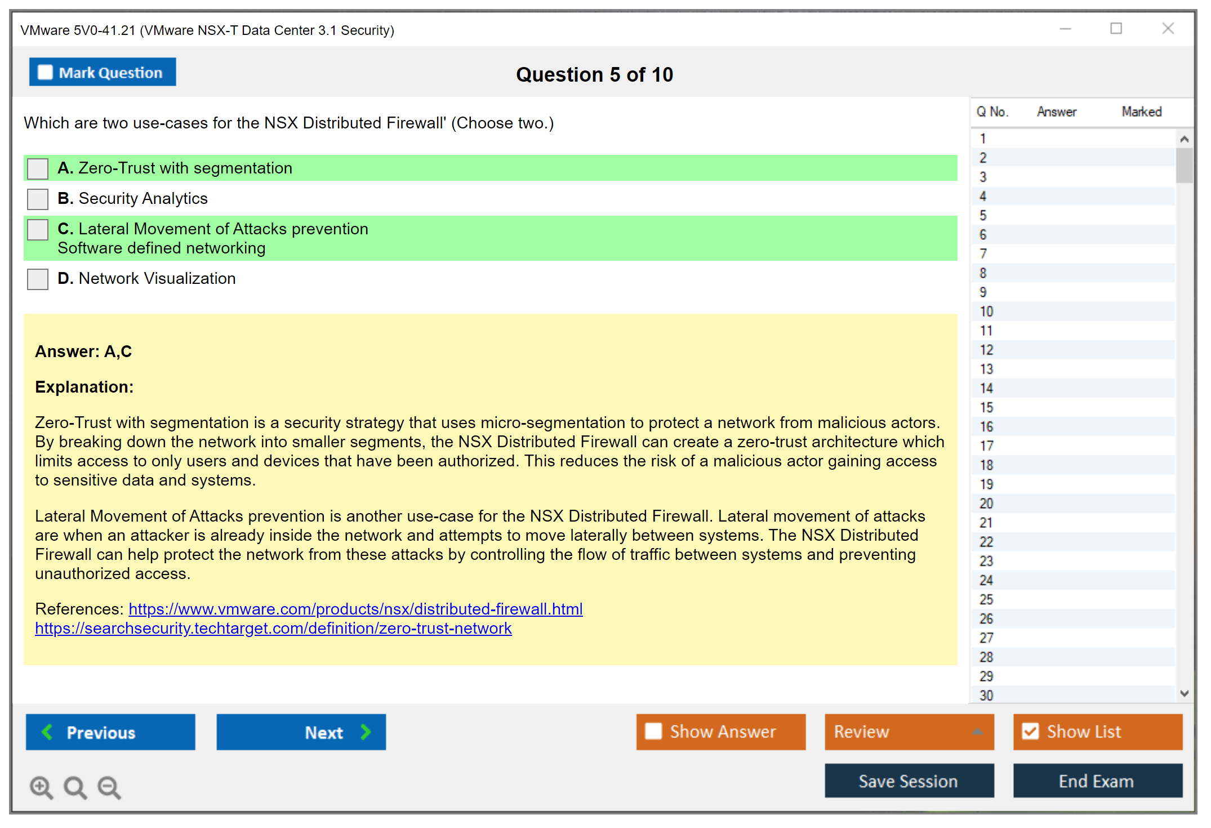1211x828 pixels.
Task: Expand the Review dropdown arrow
Action: 977,732
